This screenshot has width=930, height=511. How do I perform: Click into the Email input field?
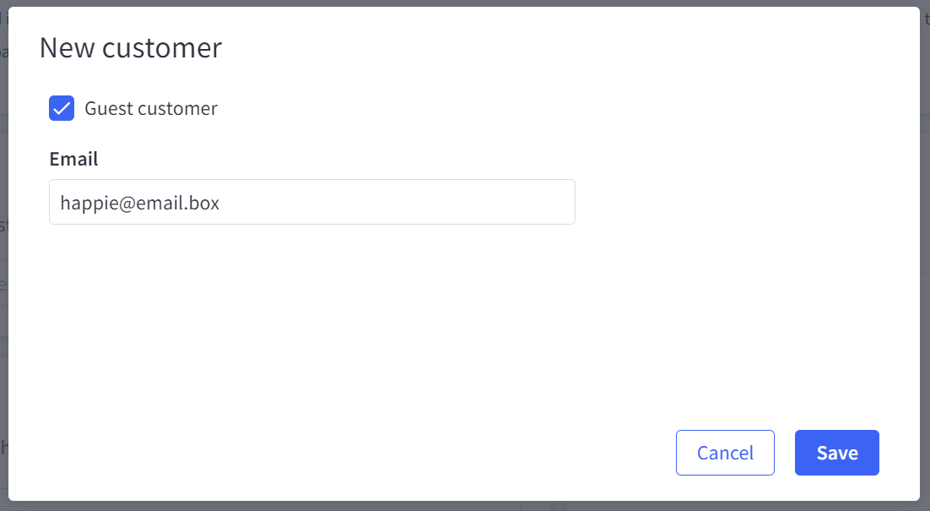click(312, 202)
